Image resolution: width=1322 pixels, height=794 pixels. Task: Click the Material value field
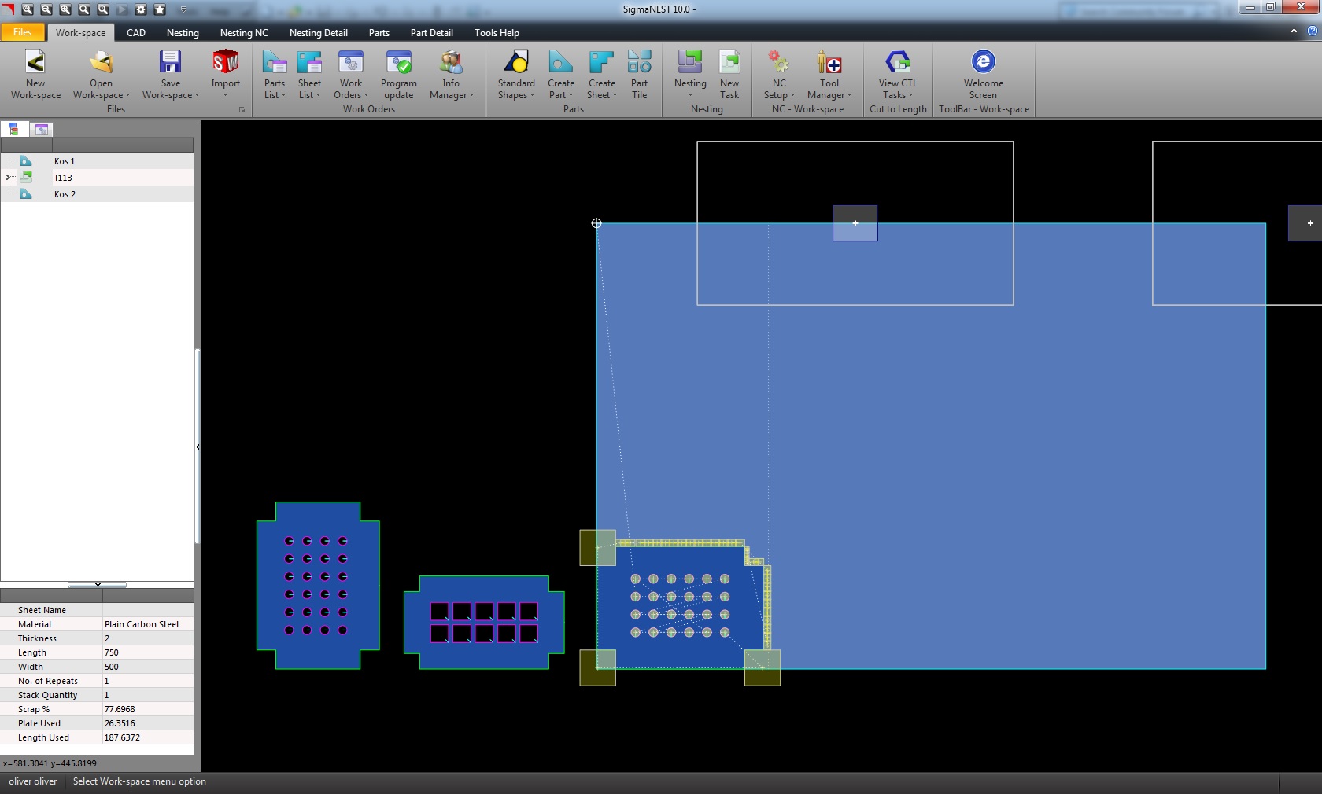tap(147, 624)
